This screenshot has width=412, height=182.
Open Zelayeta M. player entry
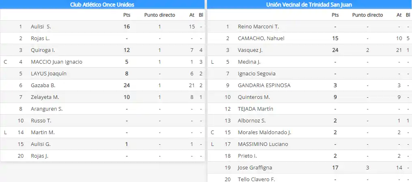45,97
